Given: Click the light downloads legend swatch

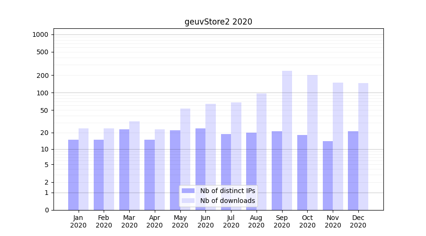Looking at the screenshot, I should (188, 201).
